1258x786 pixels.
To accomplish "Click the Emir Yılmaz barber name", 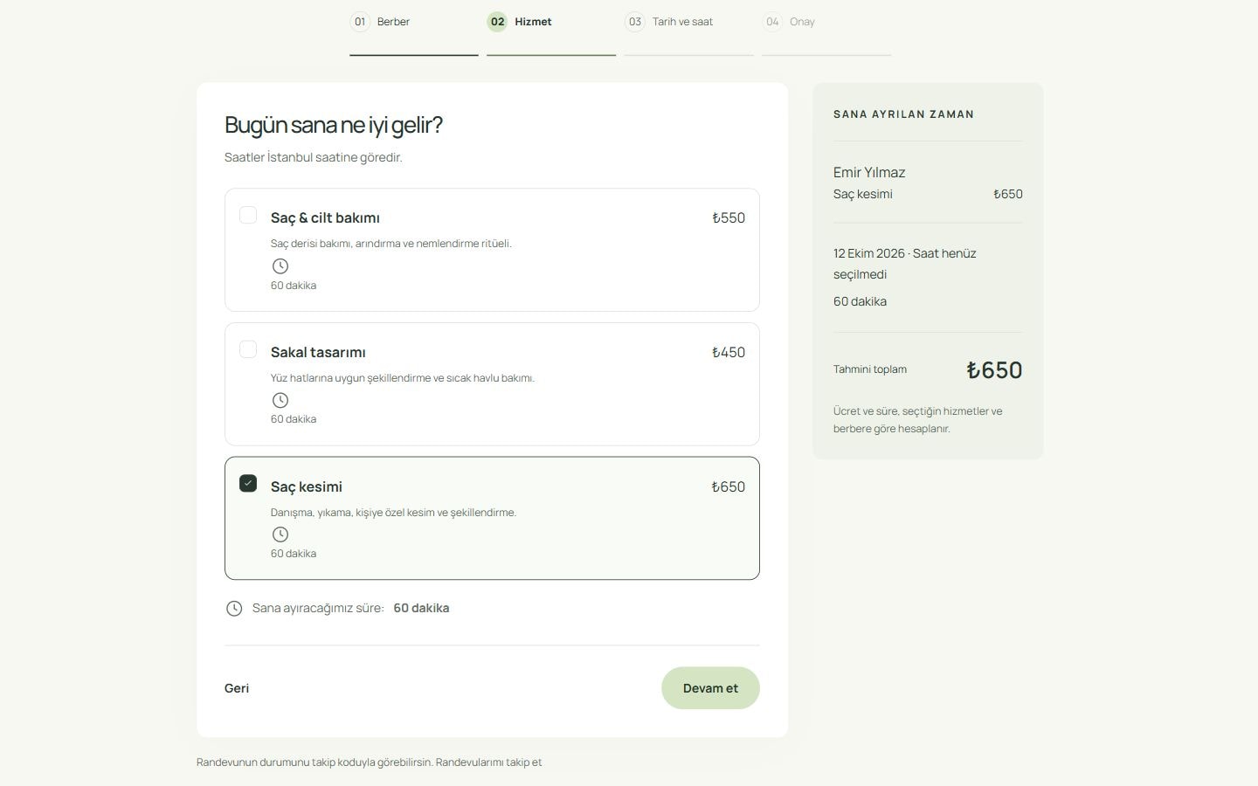I will [x=869, y=172].
